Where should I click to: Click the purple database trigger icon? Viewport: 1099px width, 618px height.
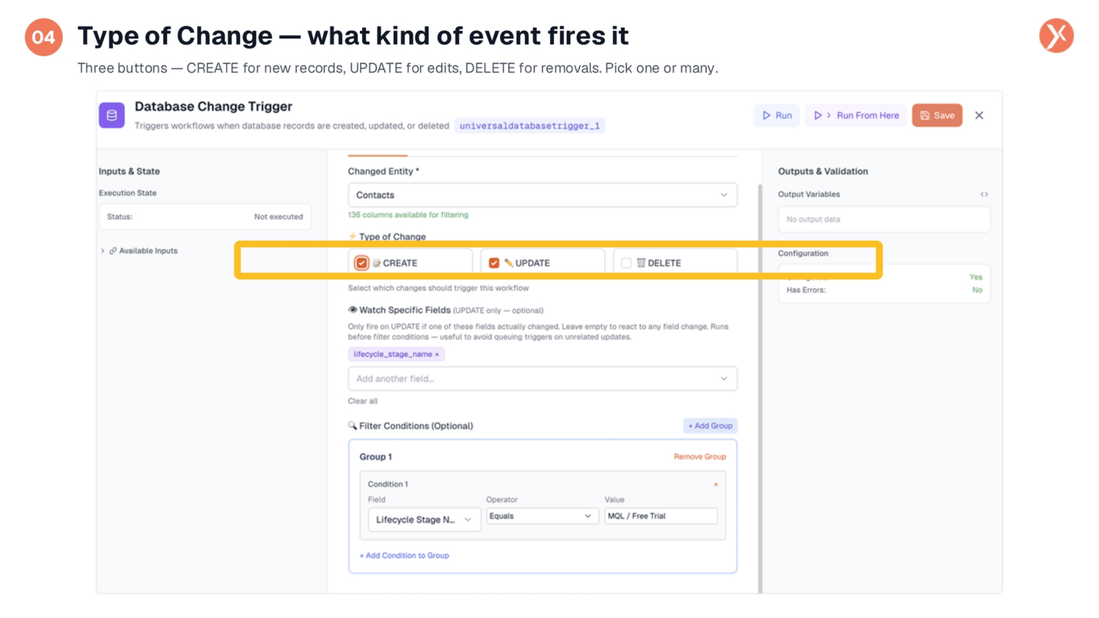(111, 115)
